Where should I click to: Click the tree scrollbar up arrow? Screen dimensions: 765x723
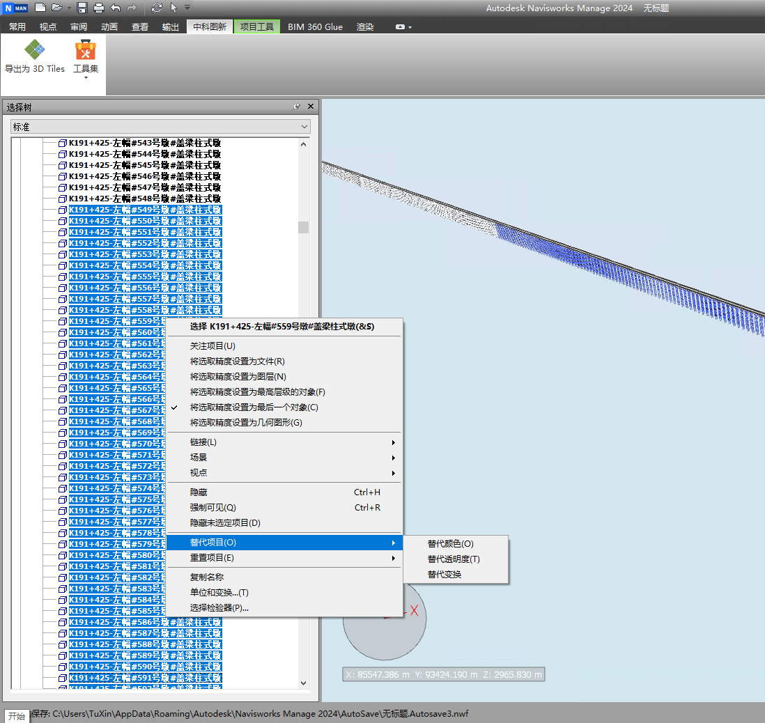pos(304,144)
